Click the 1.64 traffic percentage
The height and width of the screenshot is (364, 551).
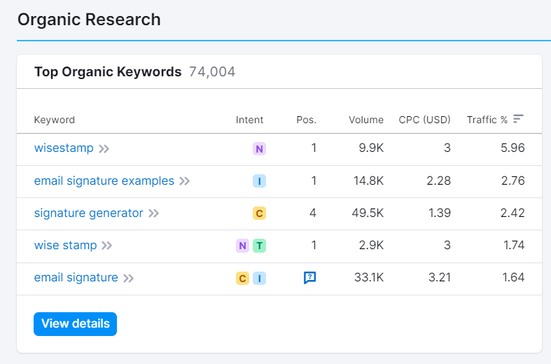pos(513,277)
